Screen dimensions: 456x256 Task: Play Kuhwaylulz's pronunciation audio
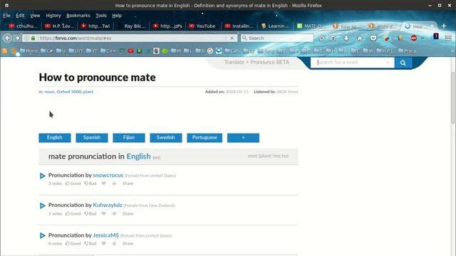43,206
